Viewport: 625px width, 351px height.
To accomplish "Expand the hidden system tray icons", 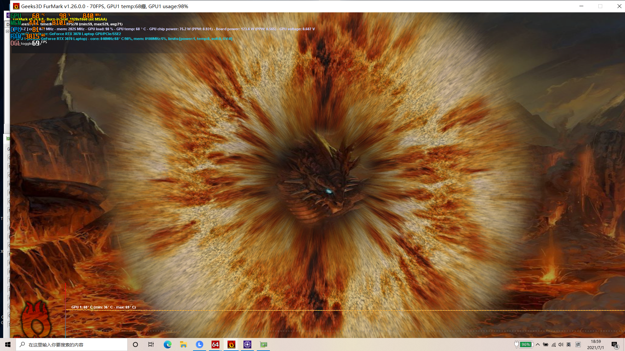I will point(538,344).
